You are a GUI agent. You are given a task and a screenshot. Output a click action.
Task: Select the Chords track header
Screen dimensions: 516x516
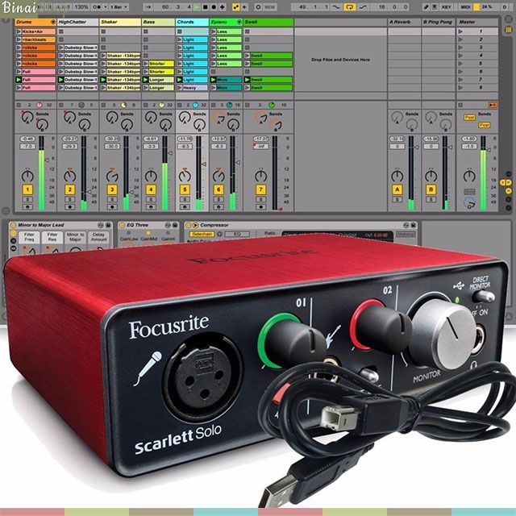192,22
